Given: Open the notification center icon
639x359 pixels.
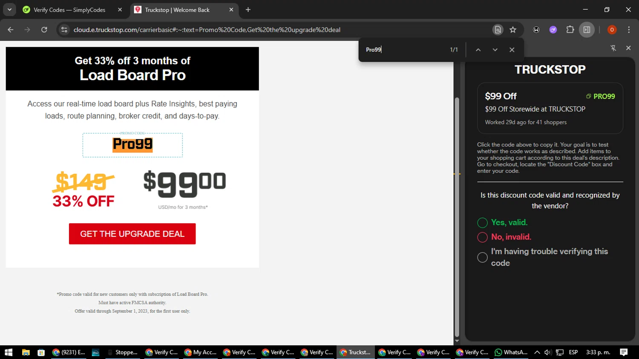Looking at the screenshot, I should (x=624, y=352).
